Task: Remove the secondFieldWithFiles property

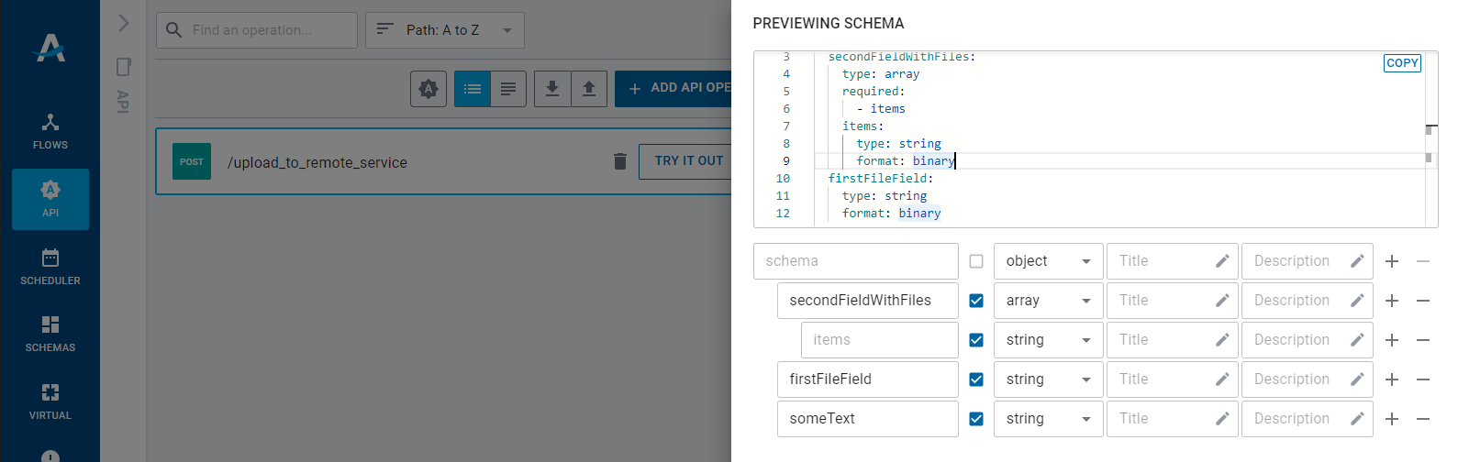Action: click(1423, 301)
